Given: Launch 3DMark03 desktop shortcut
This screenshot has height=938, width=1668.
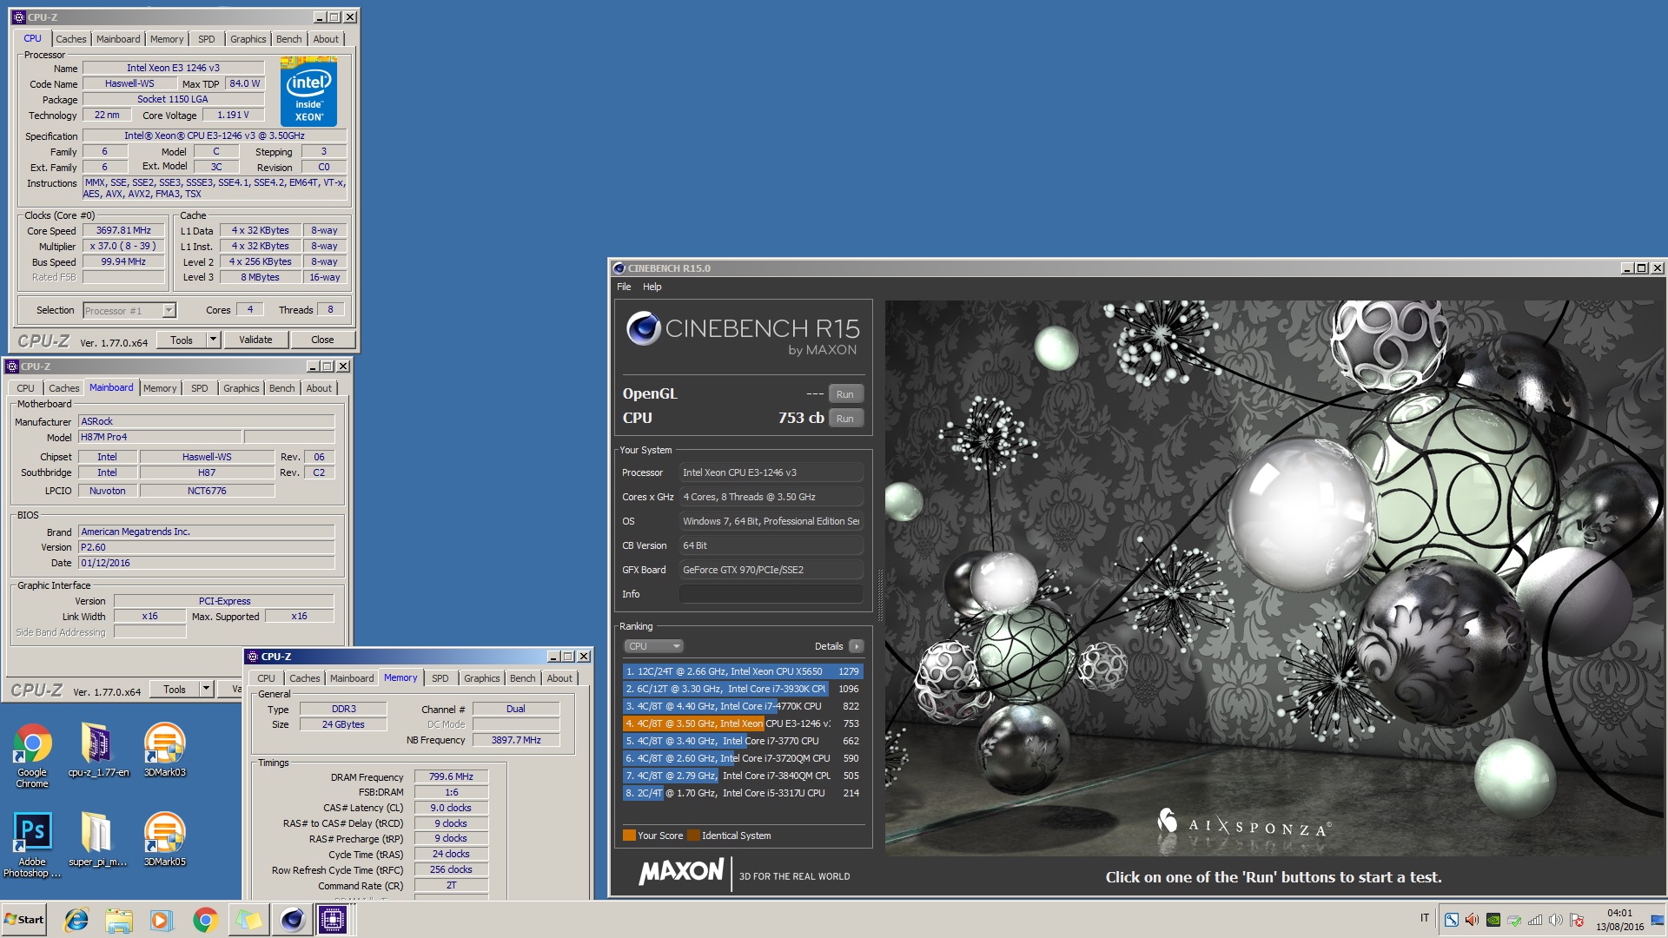Looking at the screenshot, I should tap(164, 750).
